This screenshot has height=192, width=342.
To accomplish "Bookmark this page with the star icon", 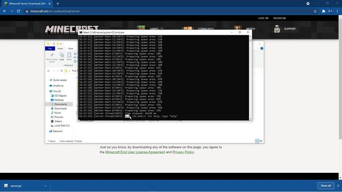I will tap(315, 11).
